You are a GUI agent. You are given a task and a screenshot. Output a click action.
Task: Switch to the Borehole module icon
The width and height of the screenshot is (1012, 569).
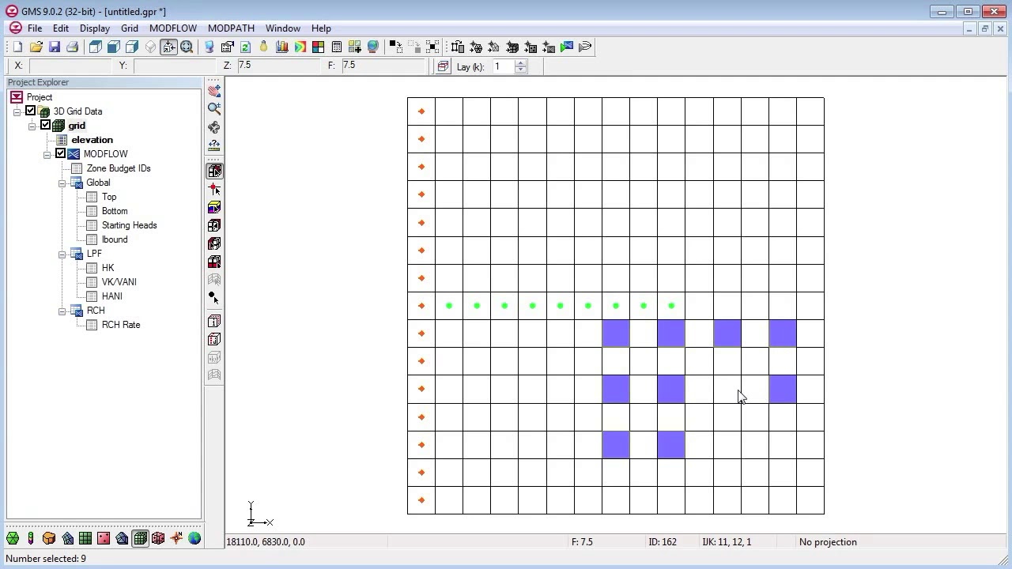[x=31, y=538]
